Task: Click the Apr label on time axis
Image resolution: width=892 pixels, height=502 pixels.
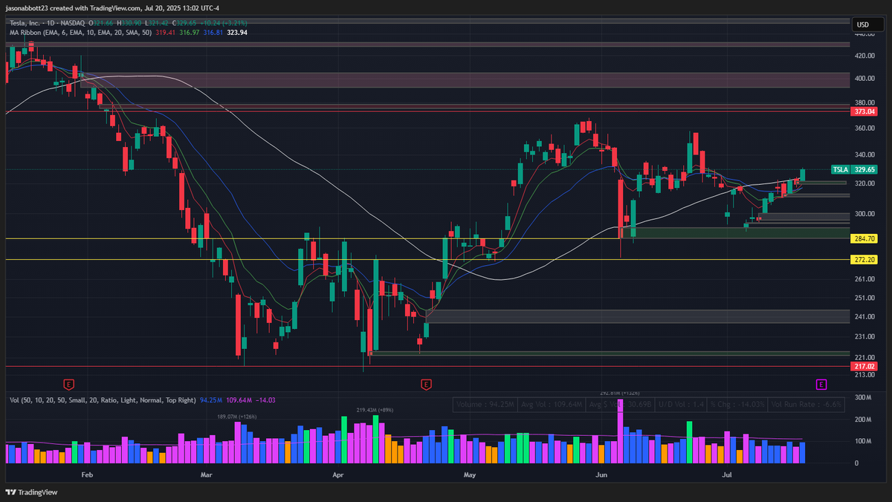Action: point(338,473)
